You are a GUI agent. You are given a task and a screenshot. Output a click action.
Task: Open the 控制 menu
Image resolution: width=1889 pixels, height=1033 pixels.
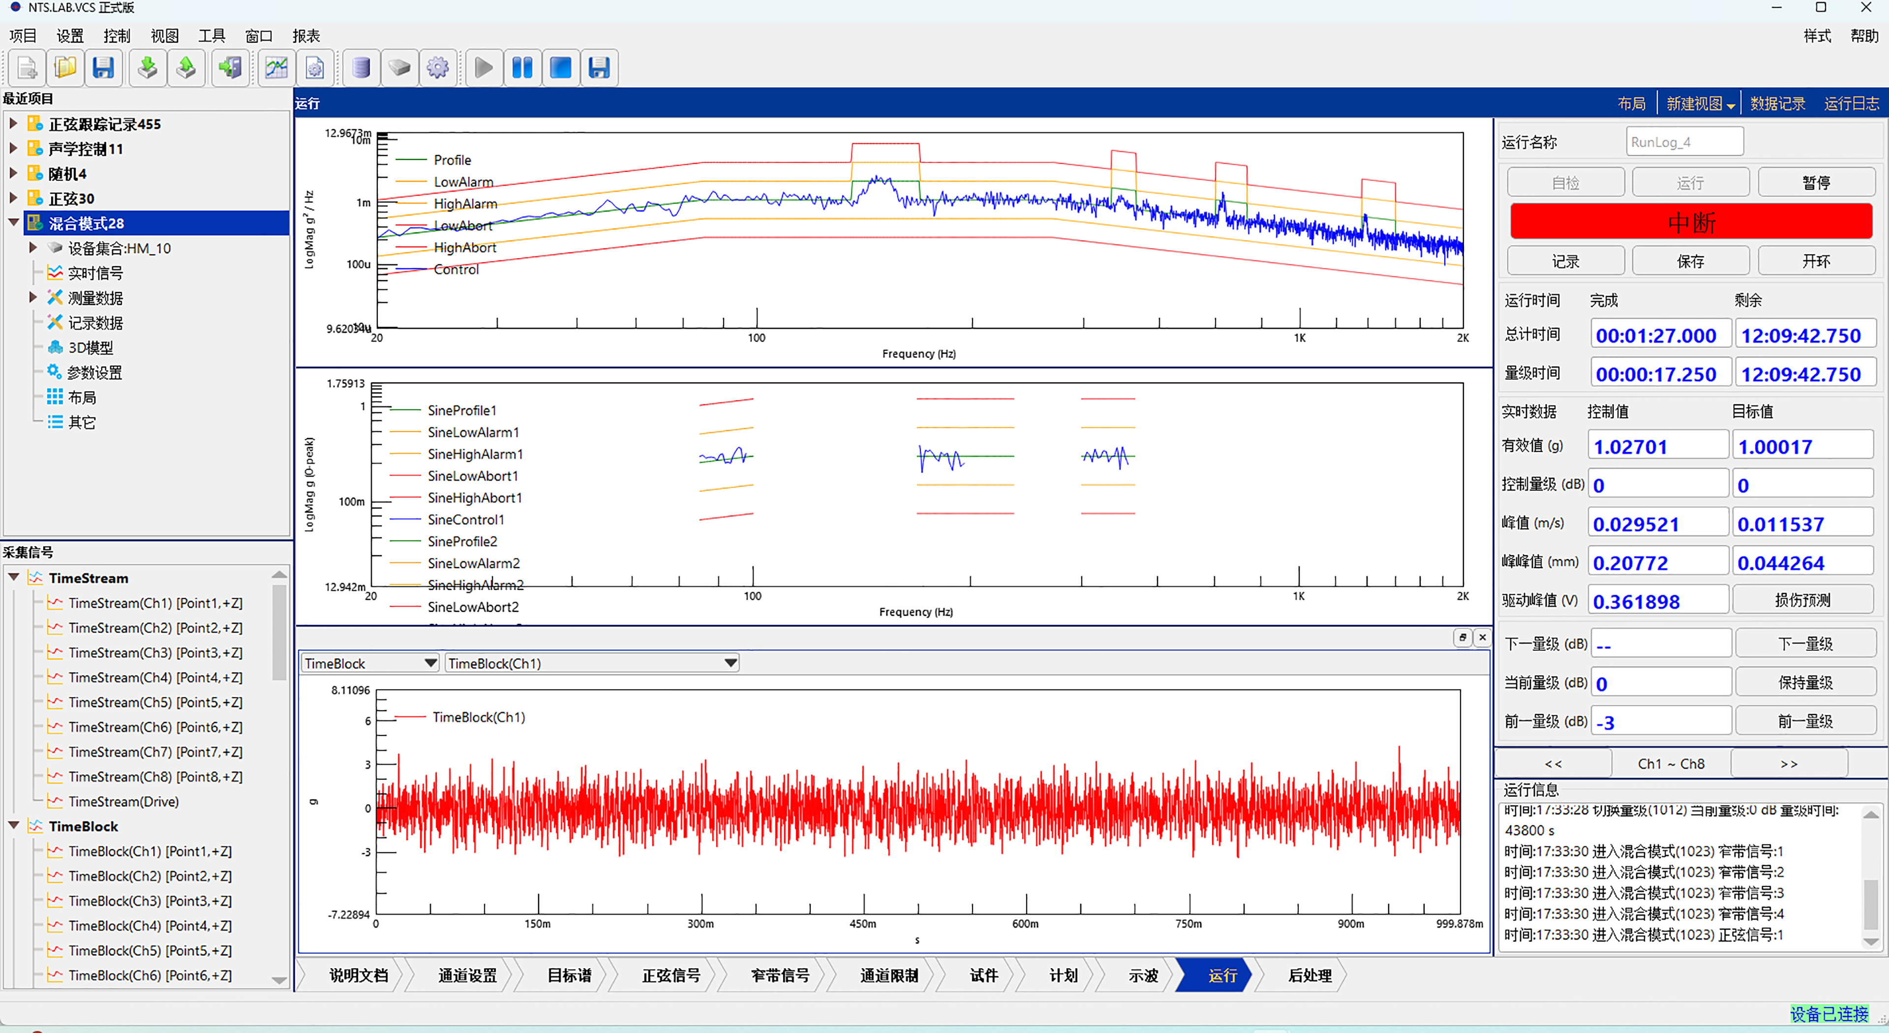[117, 36]
